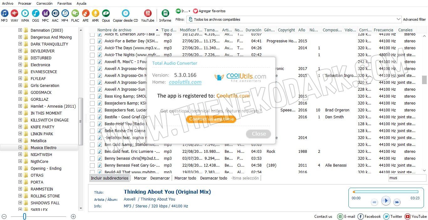This screenshot has height=220, width=428.
Task: Expand Metallica folder node
Action: click(20, 141)
